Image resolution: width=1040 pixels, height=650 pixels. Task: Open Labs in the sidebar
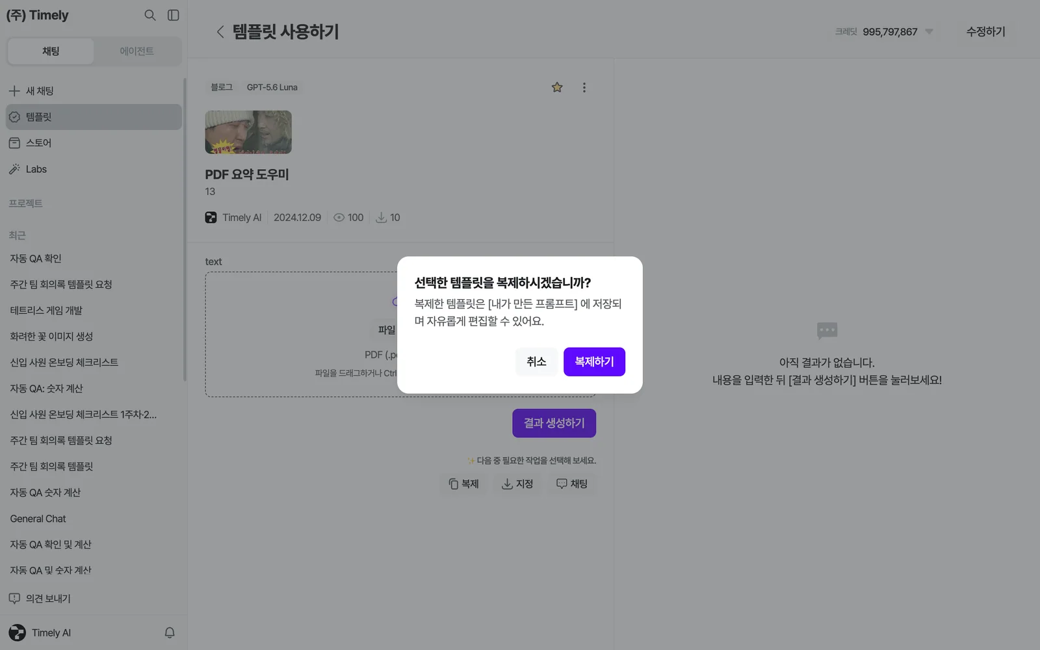(94, 169)
